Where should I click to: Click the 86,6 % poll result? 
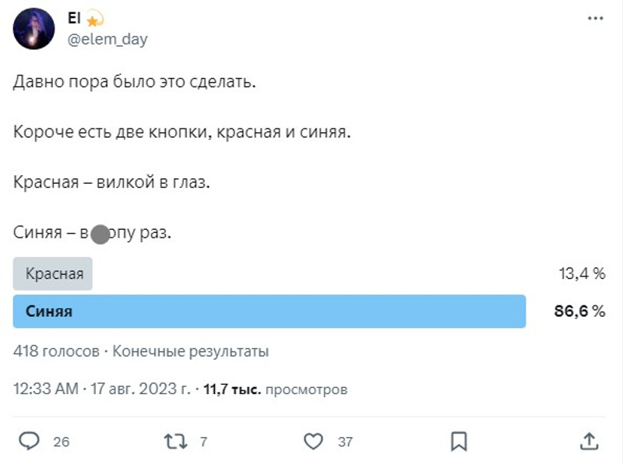coord(579,312)
